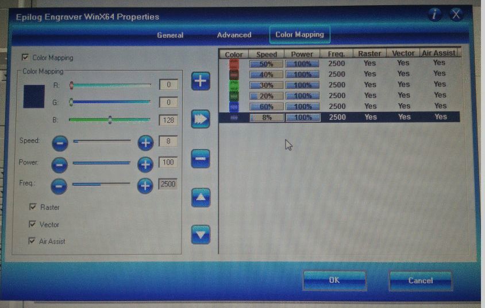Screen dimensions: 485x308
Task: Uncheck the Raster checkbox
Action: 33,207
